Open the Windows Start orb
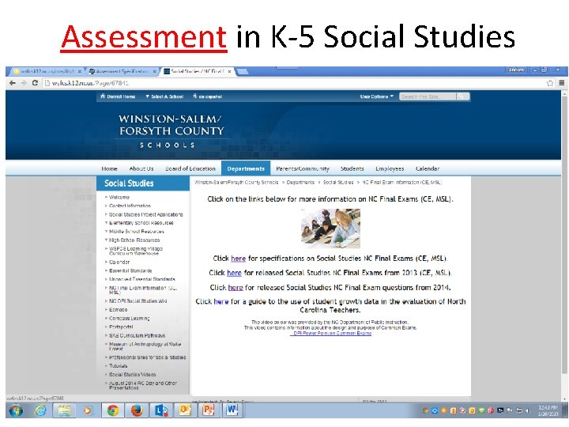 15,410
